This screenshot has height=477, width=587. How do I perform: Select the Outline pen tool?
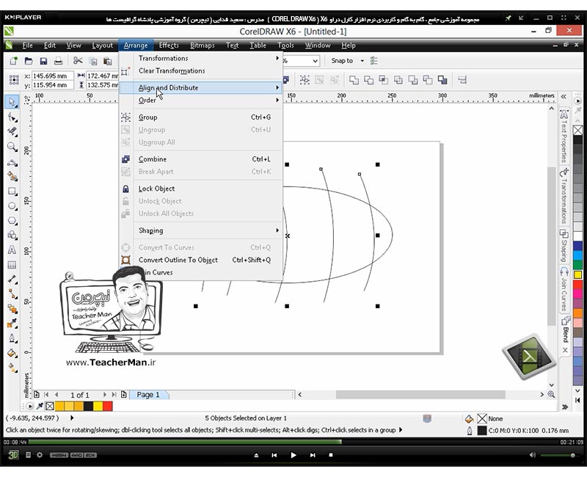pyautogui.click(x=12, y=338)
